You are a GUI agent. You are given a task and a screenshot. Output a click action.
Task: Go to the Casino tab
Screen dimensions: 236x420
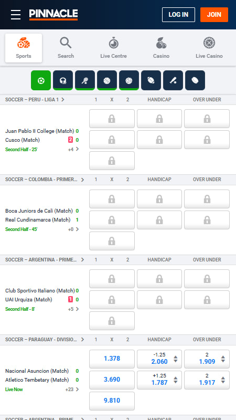(161, 48)
